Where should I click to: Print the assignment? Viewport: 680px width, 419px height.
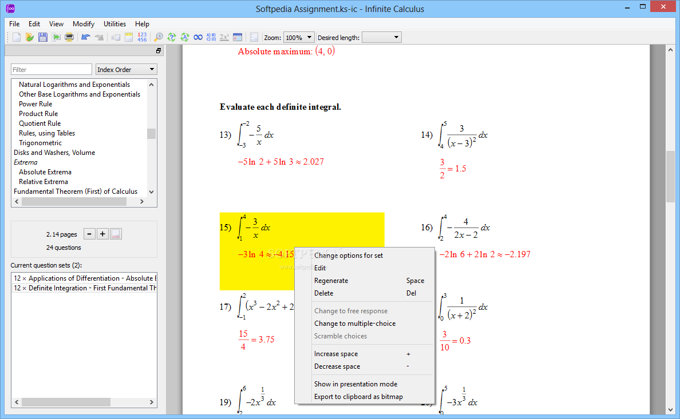(x=69, y=37)
